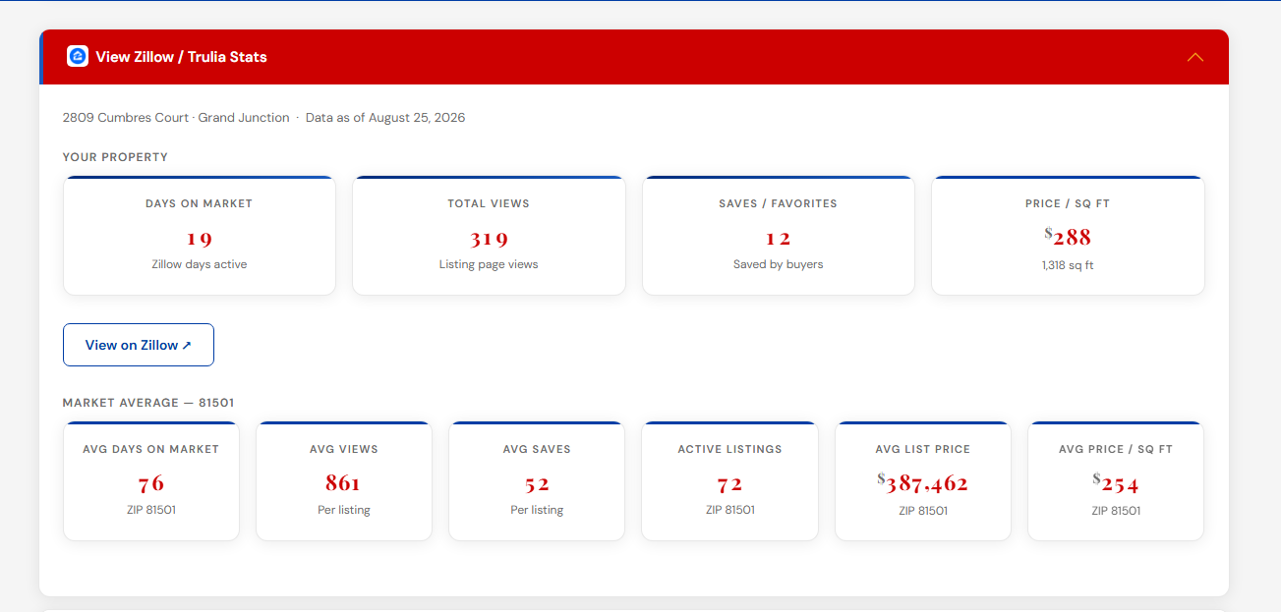Select the Total Views card

pos(489,236)
